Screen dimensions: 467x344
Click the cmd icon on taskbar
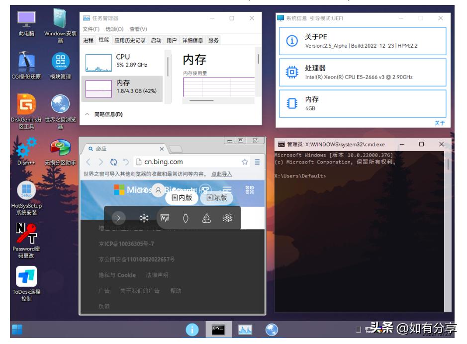[218, 330]
